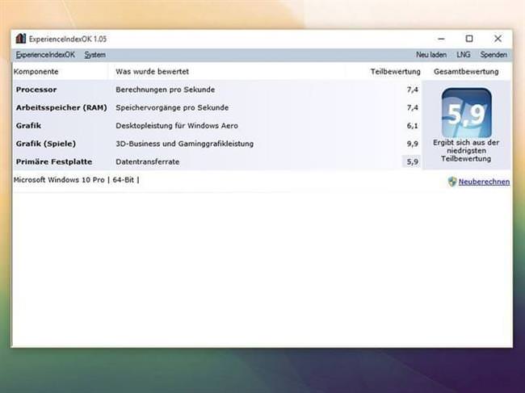Click the Komponente column header

click(36, 72)
